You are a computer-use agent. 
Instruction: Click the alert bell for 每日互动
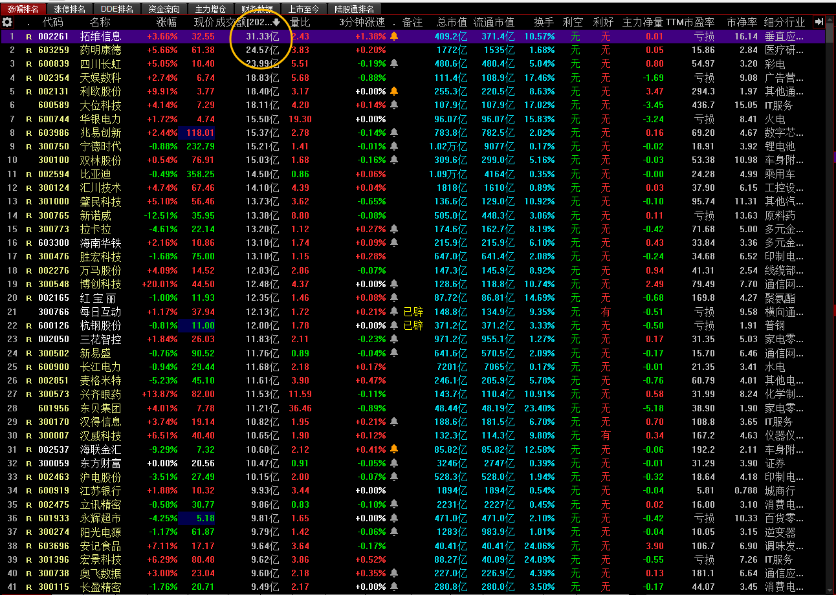(394, 312)
